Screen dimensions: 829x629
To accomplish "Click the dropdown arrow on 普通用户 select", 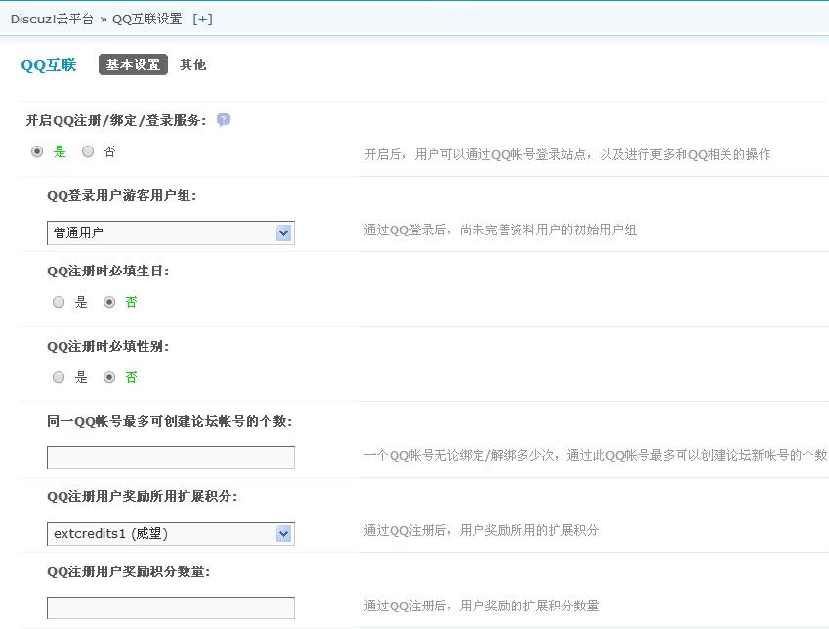I will pyautogui.click(x=283, y=232).
